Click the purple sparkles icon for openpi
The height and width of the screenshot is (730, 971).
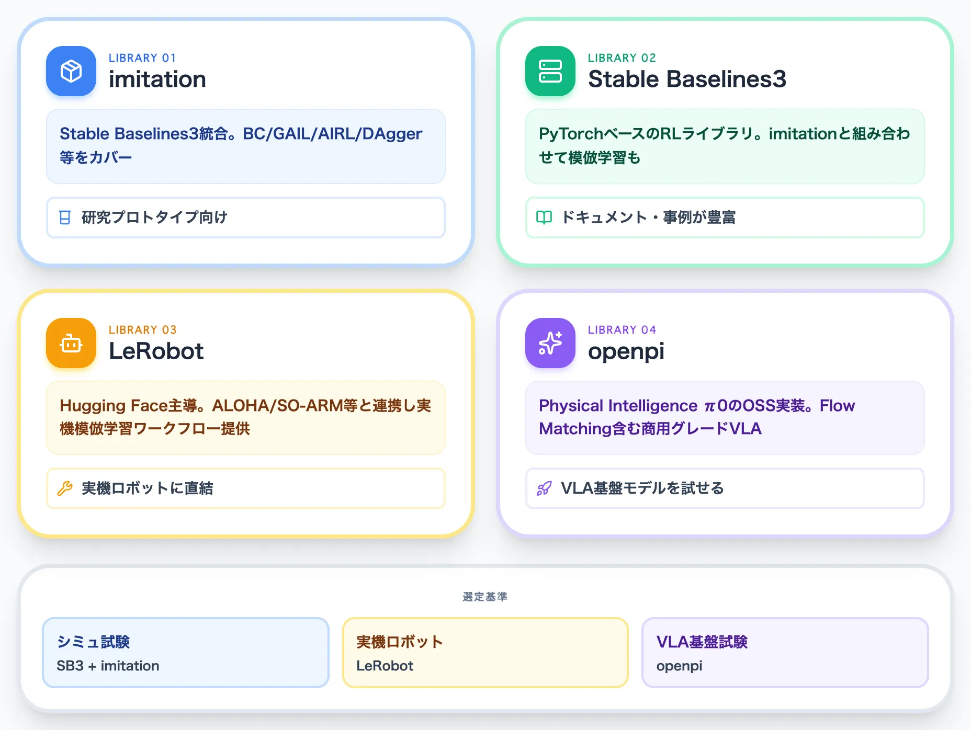[x=550, y=343]
